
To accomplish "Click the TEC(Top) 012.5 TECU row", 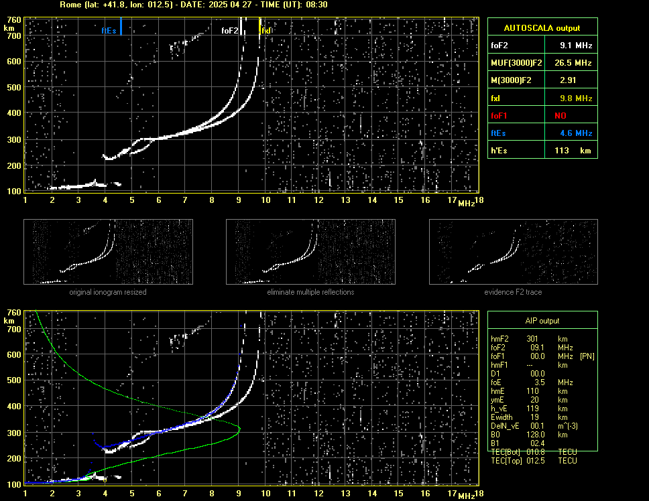I will [534, 461].
